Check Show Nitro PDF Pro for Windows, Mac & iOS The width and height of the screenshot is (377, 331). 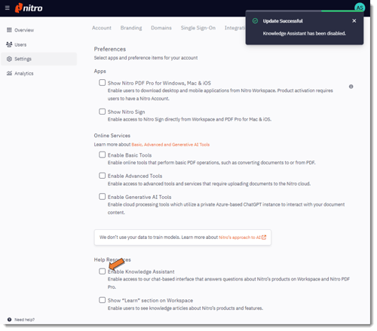coord(102,83)
